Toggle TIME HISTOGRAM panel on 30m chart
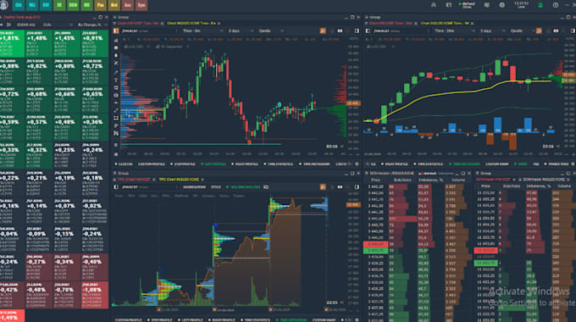The image size is (576, 322). tap(465, 164)
